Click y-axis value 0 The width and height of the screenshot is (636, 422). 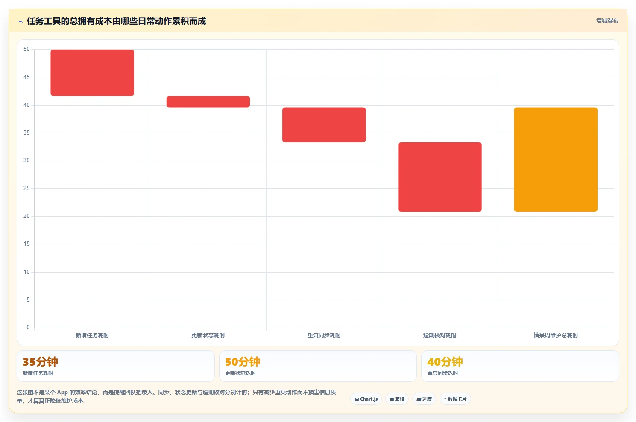[x=28, y=327]
